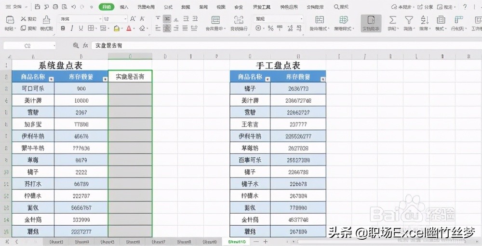This screenshot has height=246, width=482.
Task: Expand the Name Box dropdown arrow
Action: point(54,45)
